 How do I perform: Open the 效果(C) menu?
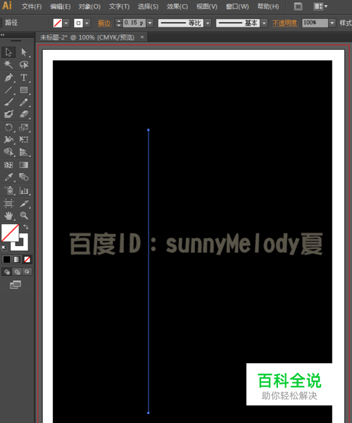coord(177,6)
